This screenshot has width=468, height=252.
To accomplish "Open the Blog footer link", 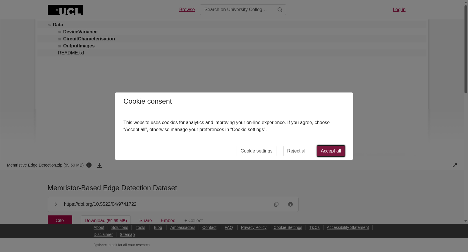I will pos(158,227).
